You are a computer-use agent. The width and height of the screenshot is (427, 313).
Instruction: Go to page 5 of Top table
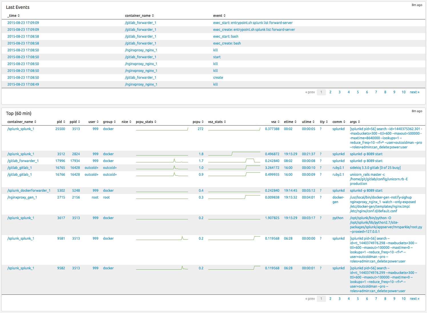tap(358, 299)
